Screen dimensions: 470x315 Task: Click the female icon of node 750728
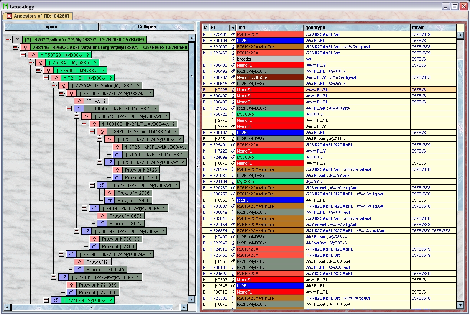tap(33, 55)
